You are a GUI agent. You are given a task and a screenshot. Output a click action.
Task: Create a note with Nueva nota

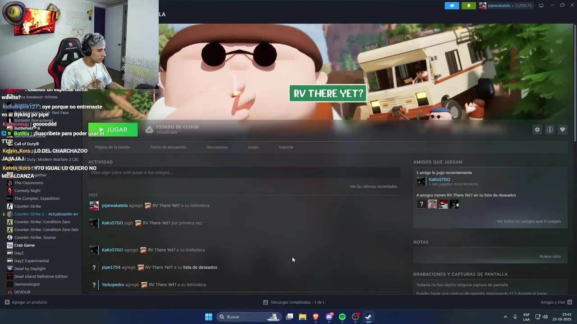click(x=550, y=256)
